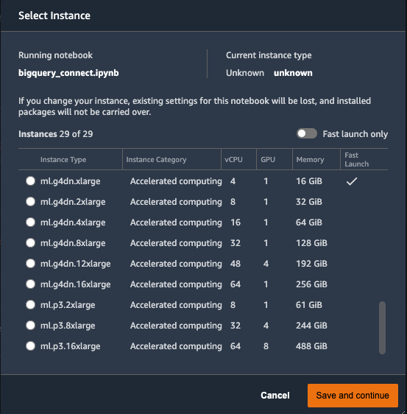Viewport: 407px width, 414px height.
Task: Cancel the instance selection dialog
Action: 275,396
